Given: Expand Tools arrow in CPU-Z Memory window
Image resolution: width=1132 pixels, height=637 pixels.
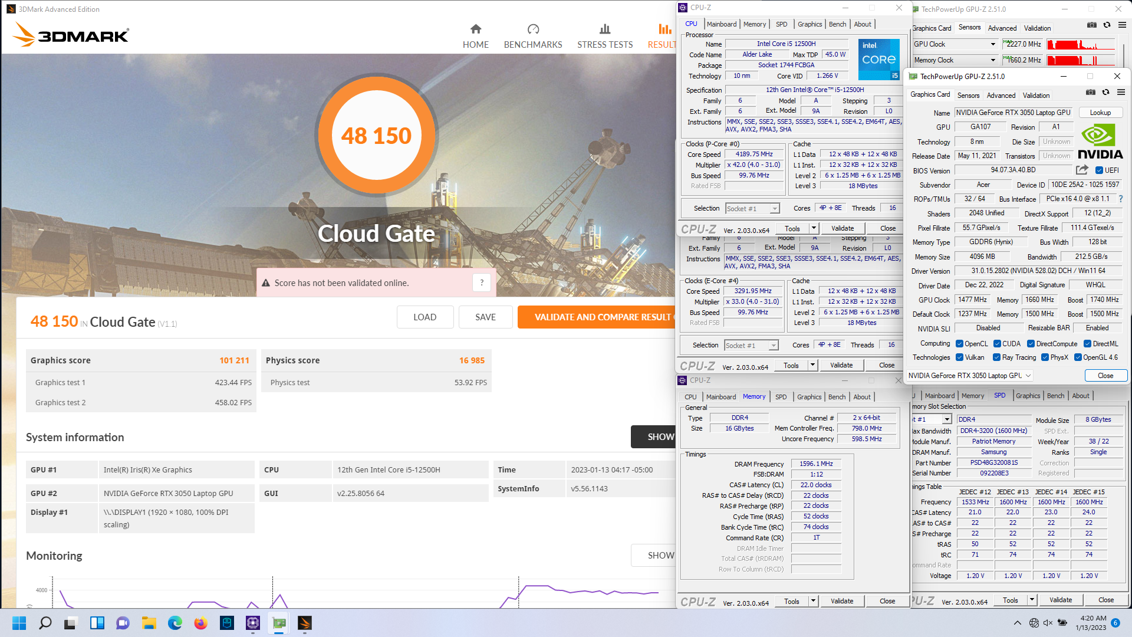Looking at the screenshot, I should (x=813, y=601).
